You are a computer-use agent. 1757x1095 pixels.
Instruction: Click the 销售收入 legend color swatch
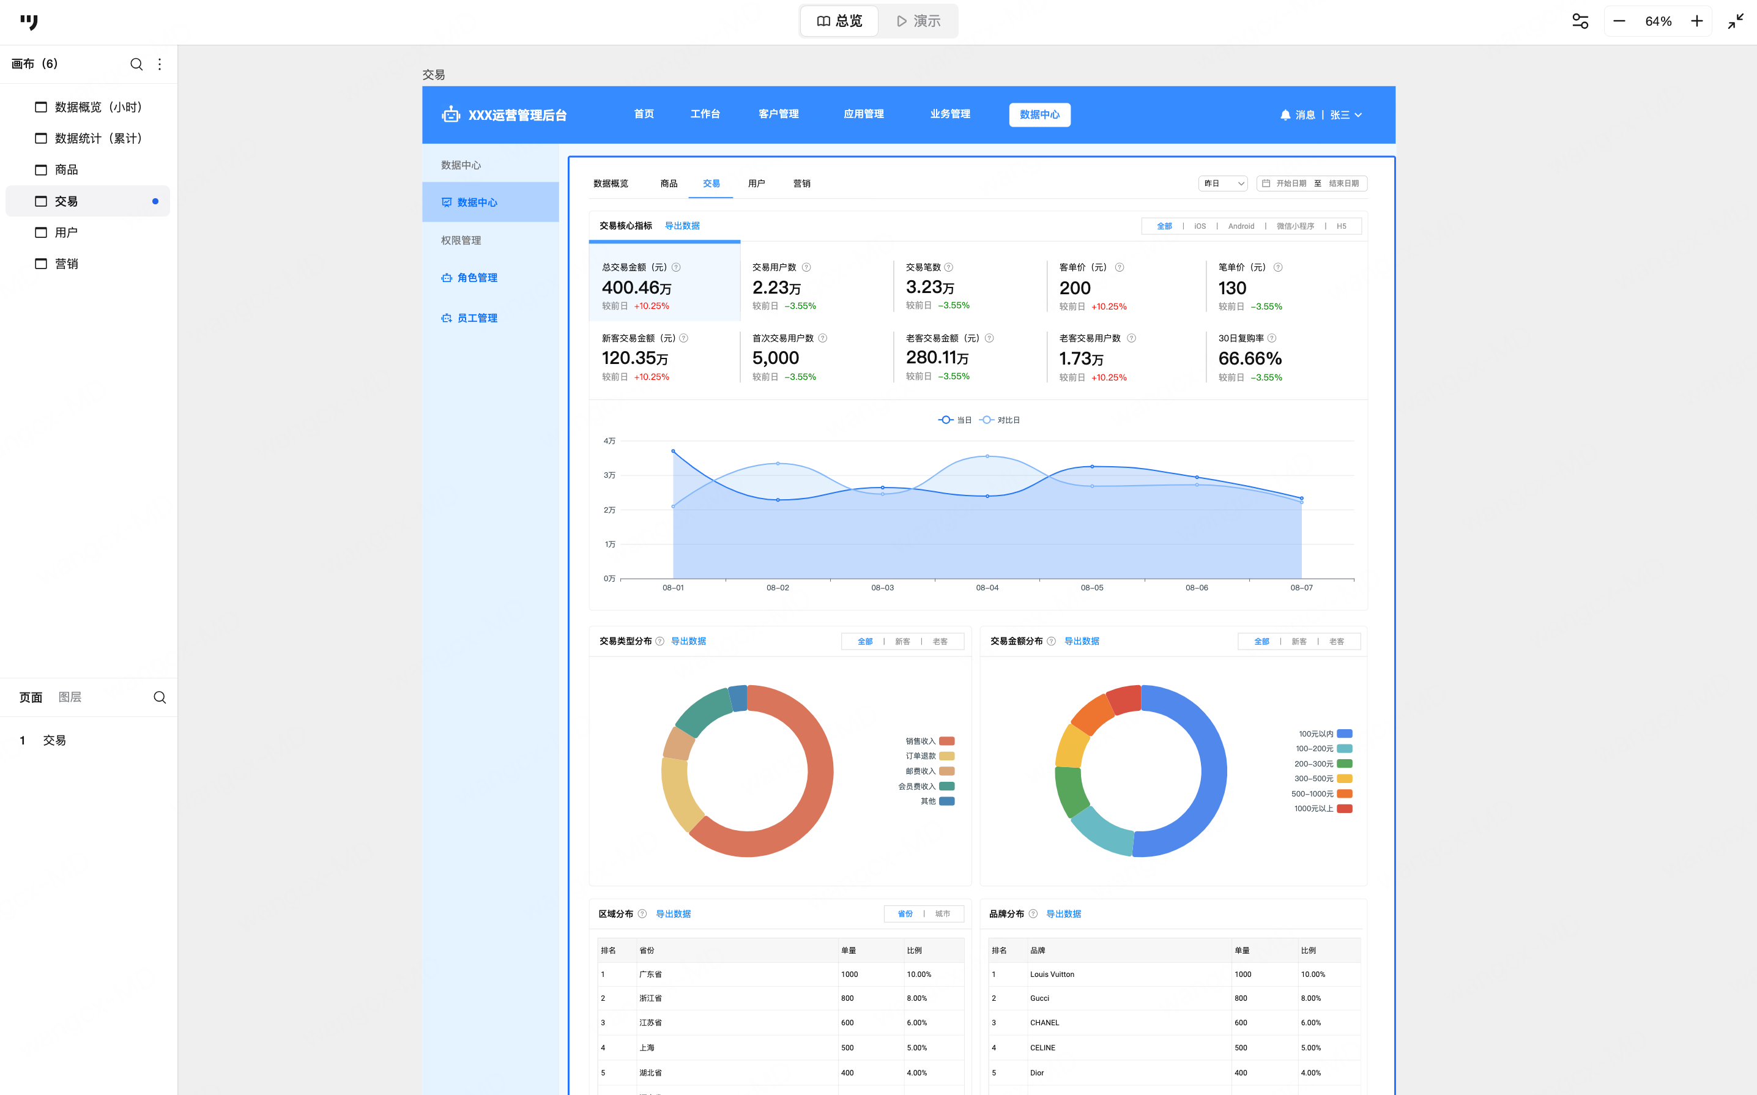pyautogui.click(x=946, y=740)
